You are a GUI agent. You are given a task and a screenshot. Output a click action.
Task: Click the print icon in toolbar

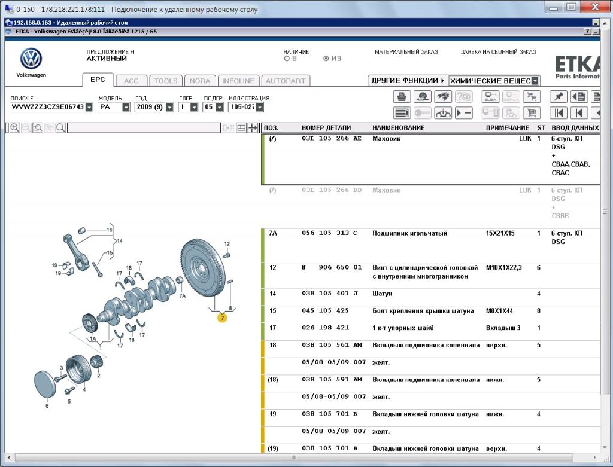[x=402, y=96]
